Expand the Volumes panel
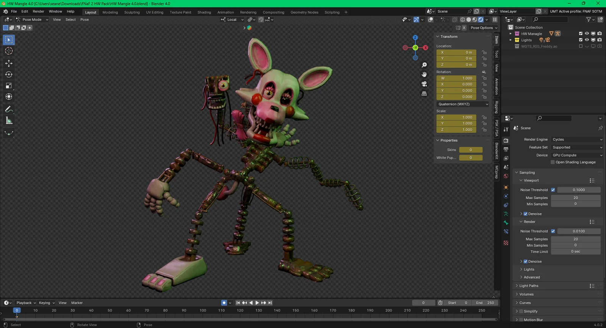The image size is (606, 328). point(526,294)
